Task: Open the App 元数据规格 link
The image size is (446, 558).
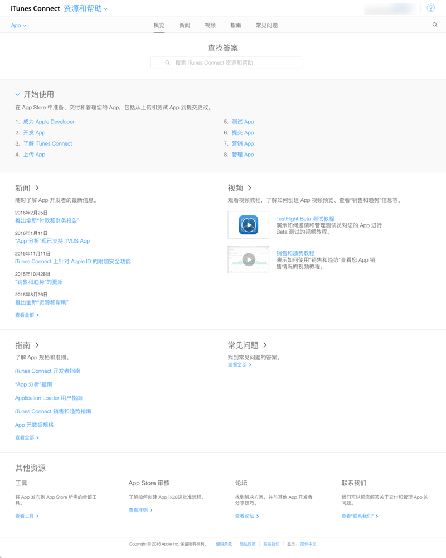Action: pyautogui.click(x=34, y=425)
